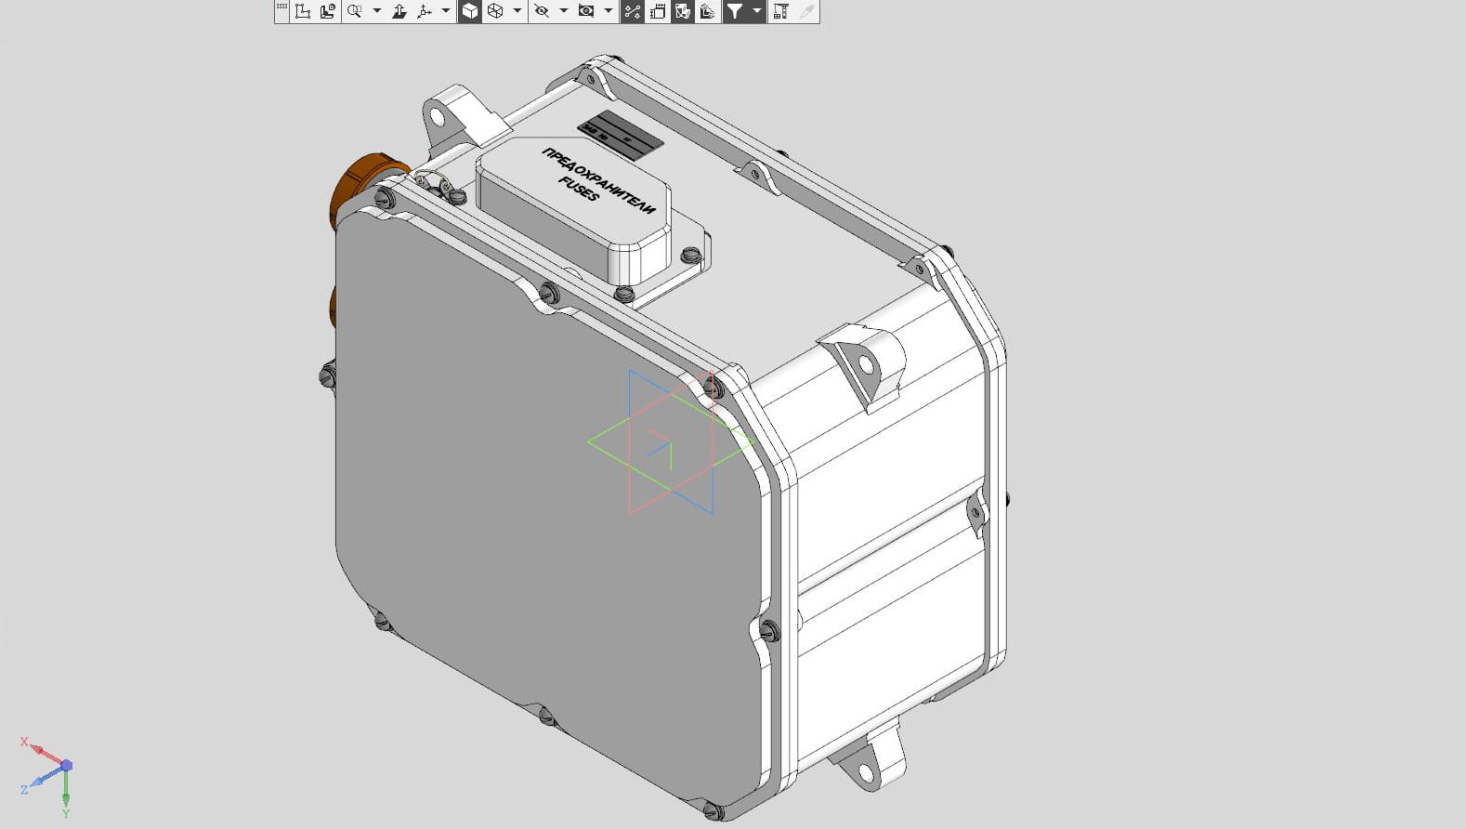This screenshot has width=1466, height=829.
Task: Click the sketch coordinate system icon
Action: 303,11
